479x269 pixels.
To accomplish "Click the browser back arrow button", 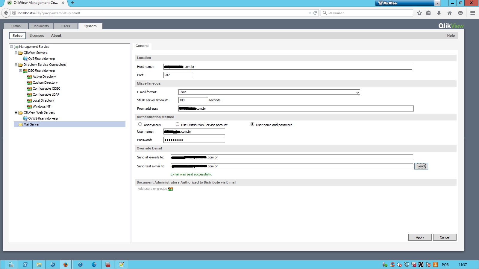I will pos(6,13).
